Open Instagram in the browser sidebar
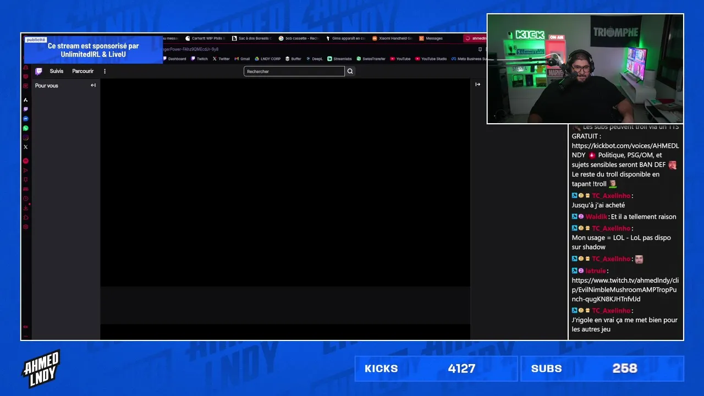 (x=26, y=137)
